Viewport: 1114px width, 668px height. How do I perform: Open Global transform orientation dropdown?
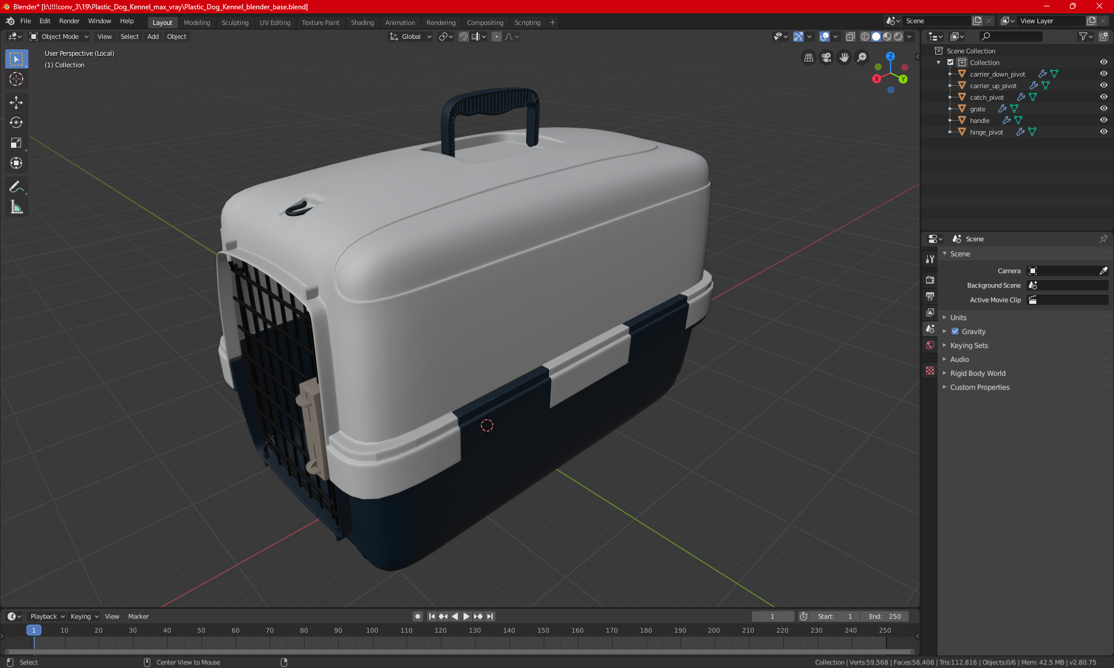[411, 37]
